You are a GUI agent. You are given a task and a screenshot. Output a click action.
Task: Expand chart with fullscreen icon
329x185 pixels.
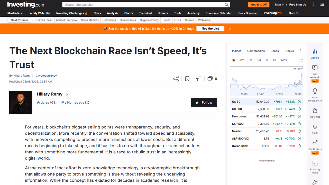click(x=301, y=60)
